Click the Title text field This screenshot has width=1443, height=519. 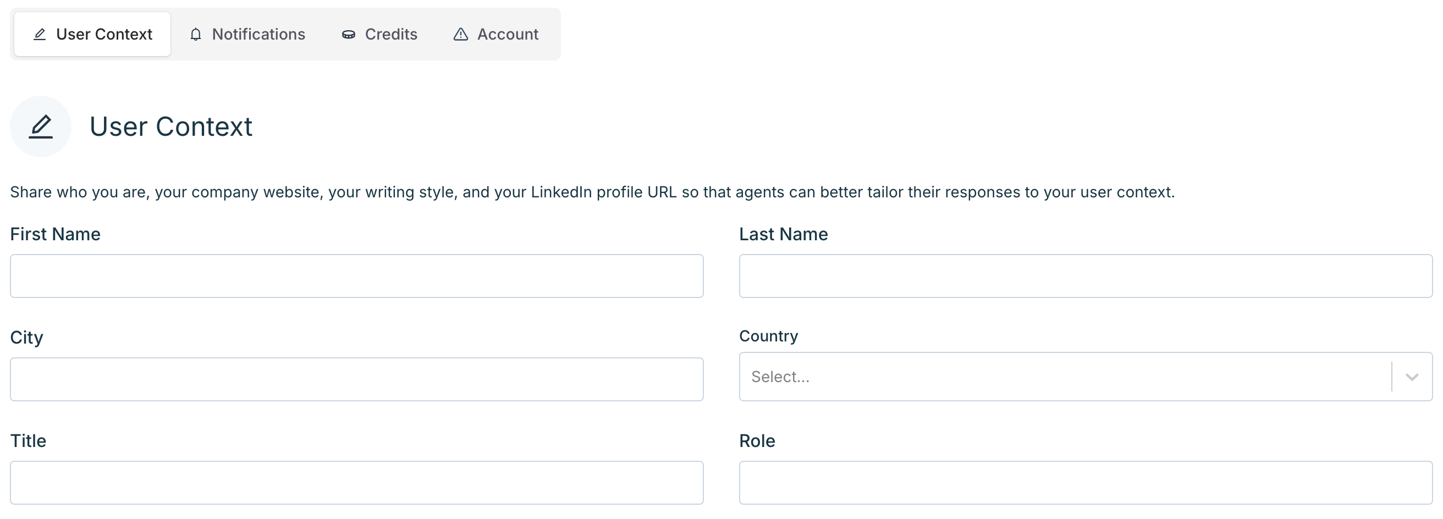[x=357, y=483]
